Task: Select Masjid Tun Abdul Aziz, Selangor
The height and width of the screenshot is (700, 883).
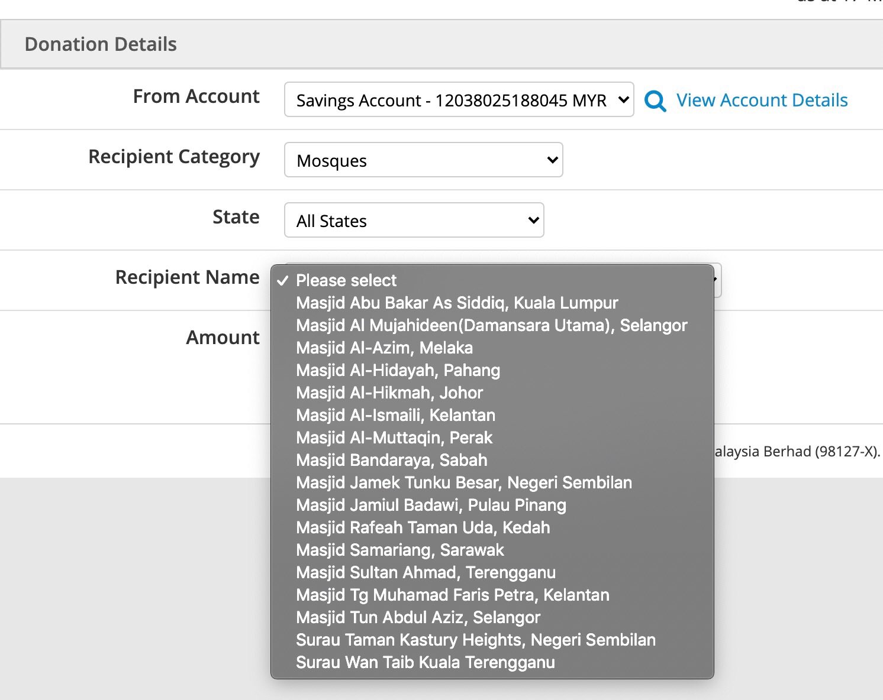Action: pos(492,617)
